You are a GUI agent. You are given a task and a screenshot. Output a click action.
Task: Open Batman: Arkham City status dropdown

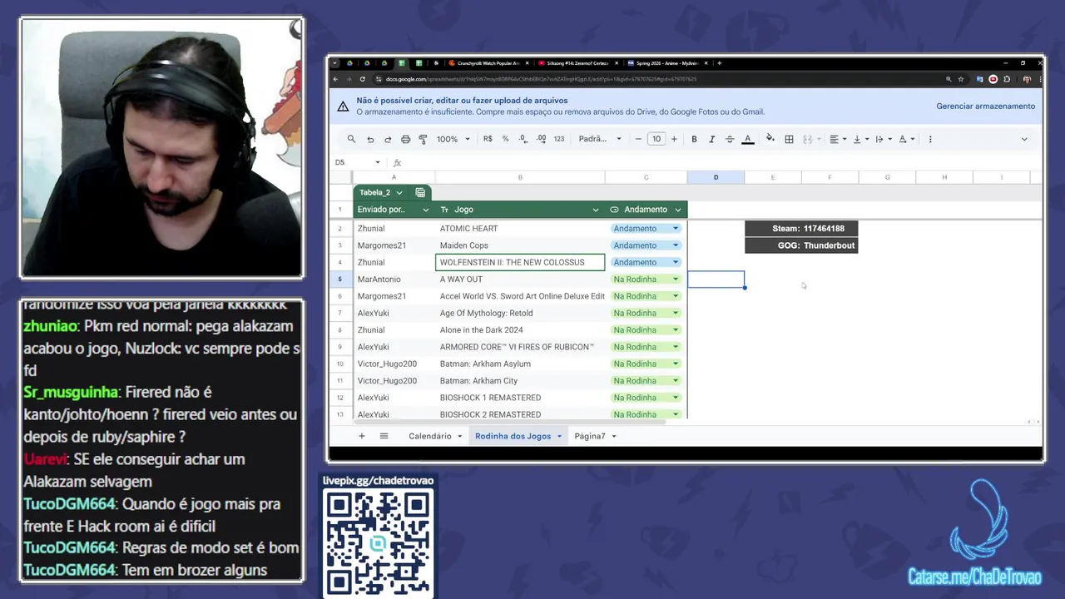(x=676, y=381)
